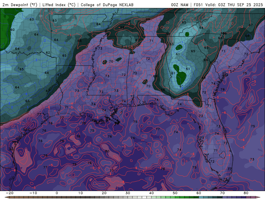Click the '10' color scale label
The width and height of the screenshot is (265, 199).
click(80, 193)
